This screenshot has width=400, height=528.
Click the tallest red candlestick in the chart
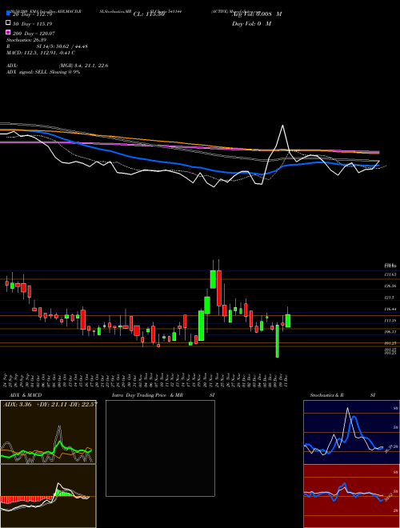(x=219, y=288)
